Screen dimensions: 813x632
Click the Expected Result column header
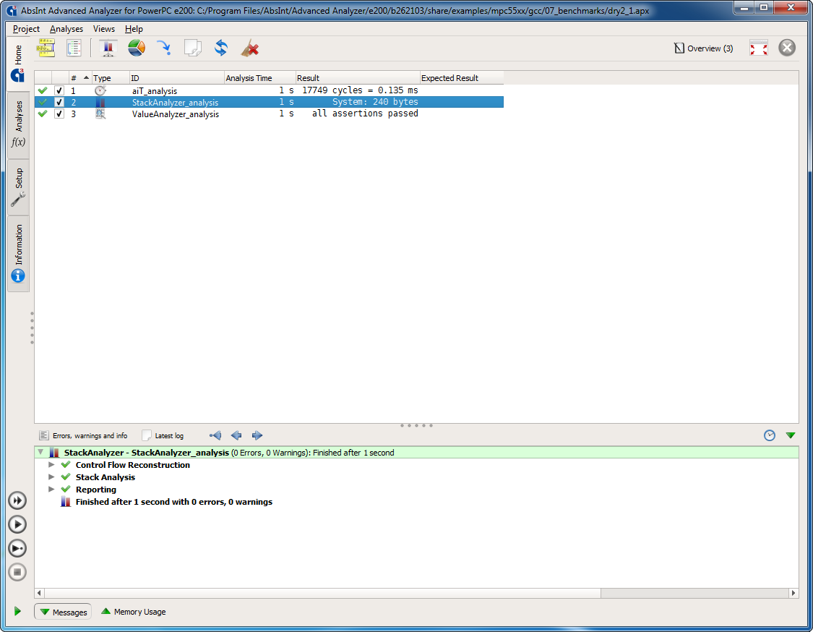click(462, 78)
